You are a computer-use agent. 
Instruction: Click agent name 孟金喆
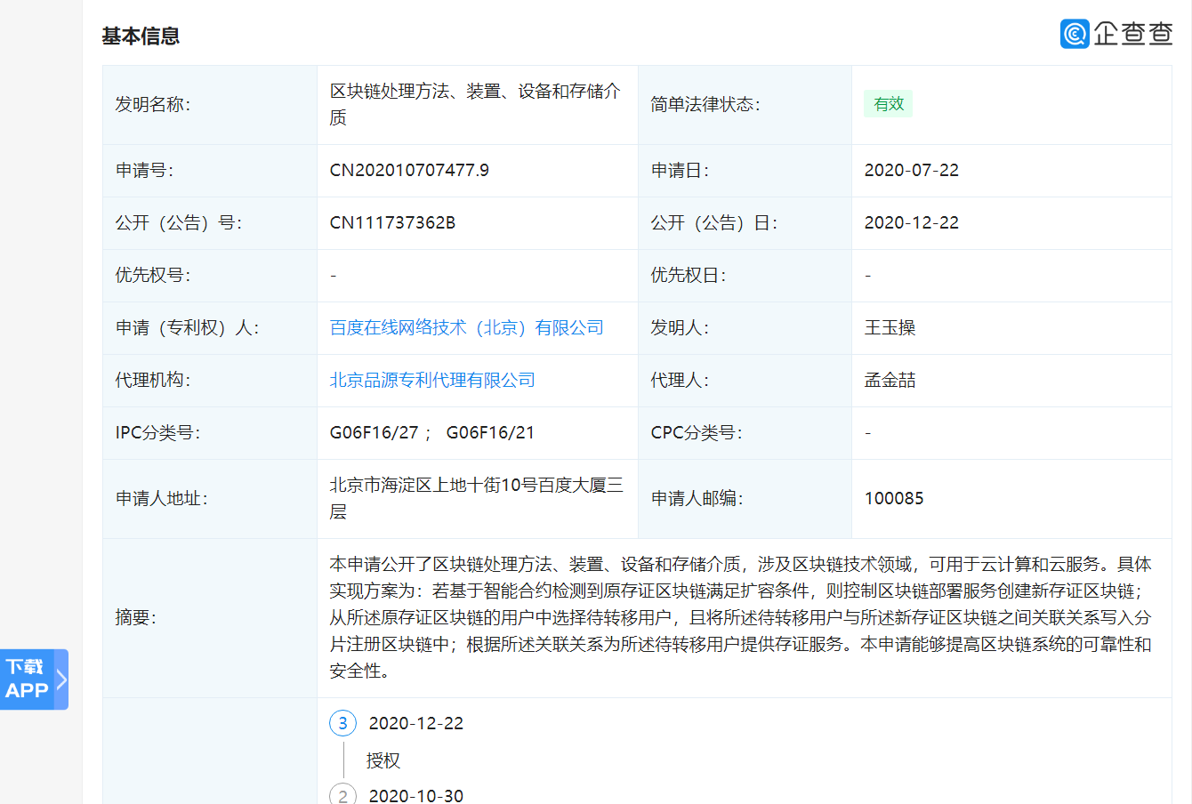(x=890, y=380)
